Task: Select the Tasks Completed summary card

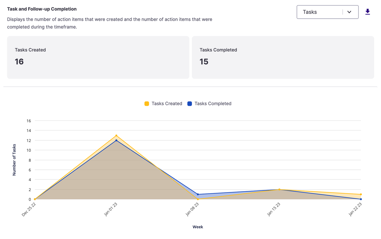Action: [283, 57]
